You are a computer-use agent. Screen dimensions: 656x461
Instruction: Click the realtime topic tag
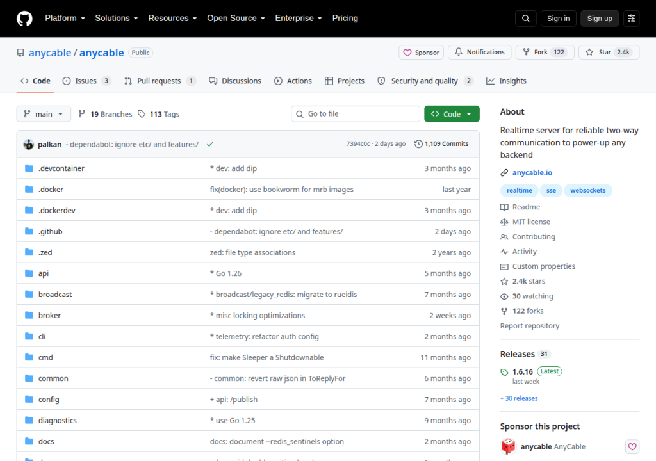[519, 190]
